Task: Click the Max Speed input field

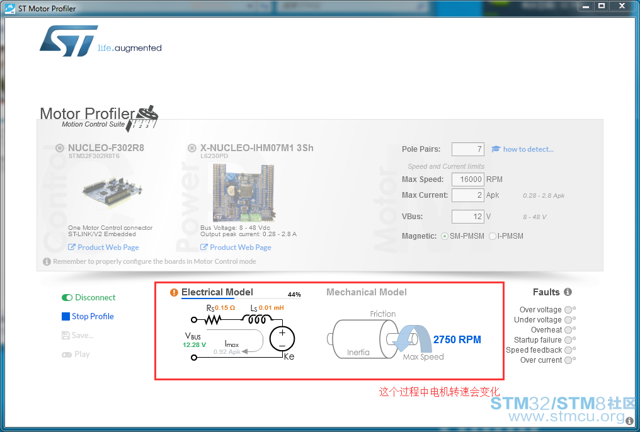Action: point(468,179)
